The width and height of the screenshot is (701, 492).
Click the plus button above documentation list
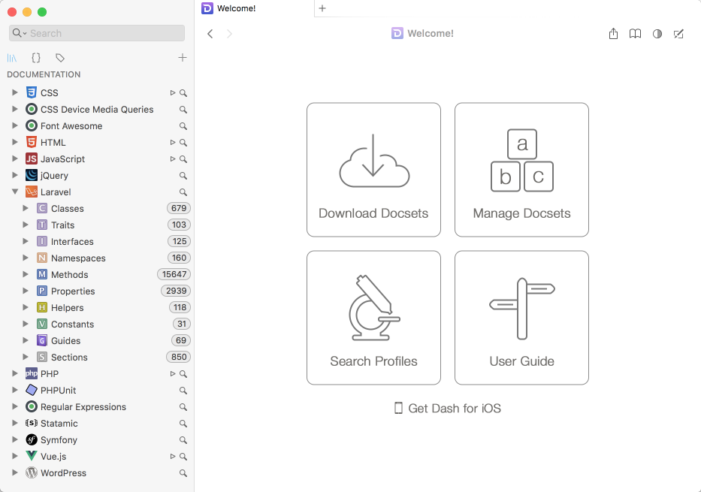[183, 57]
